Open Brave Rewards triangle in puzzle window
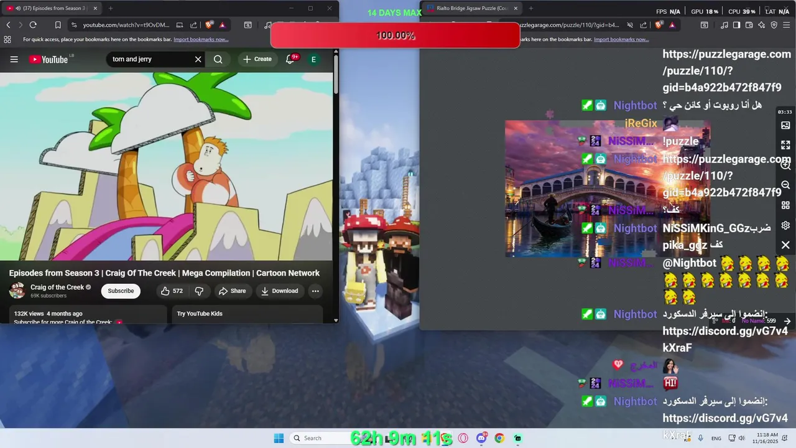Image resolution: width=796 pixels, height=448 pixels. [672, 25]
